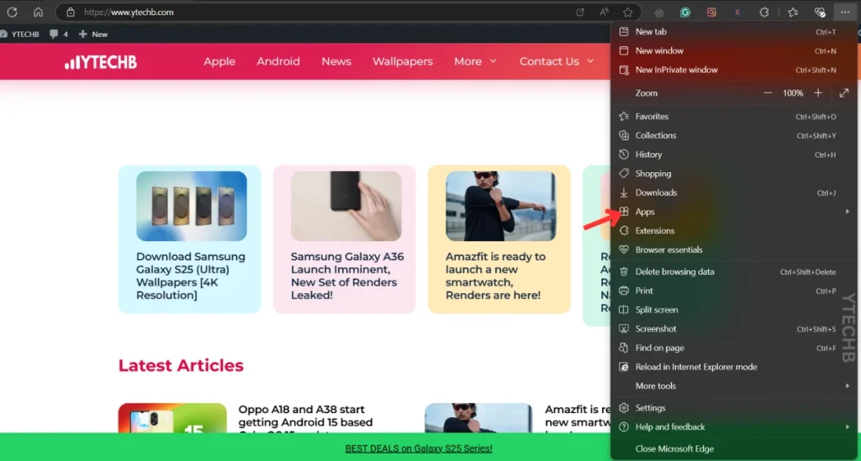Click the New tab menu icon
Viewport: 861px width, 461px height.
click(x=624, y=32)
